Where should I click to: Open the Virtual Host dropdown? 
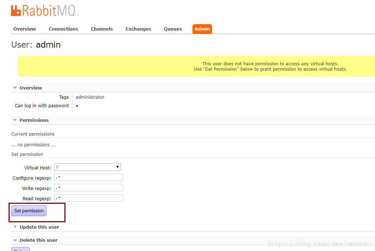(87, 167)
